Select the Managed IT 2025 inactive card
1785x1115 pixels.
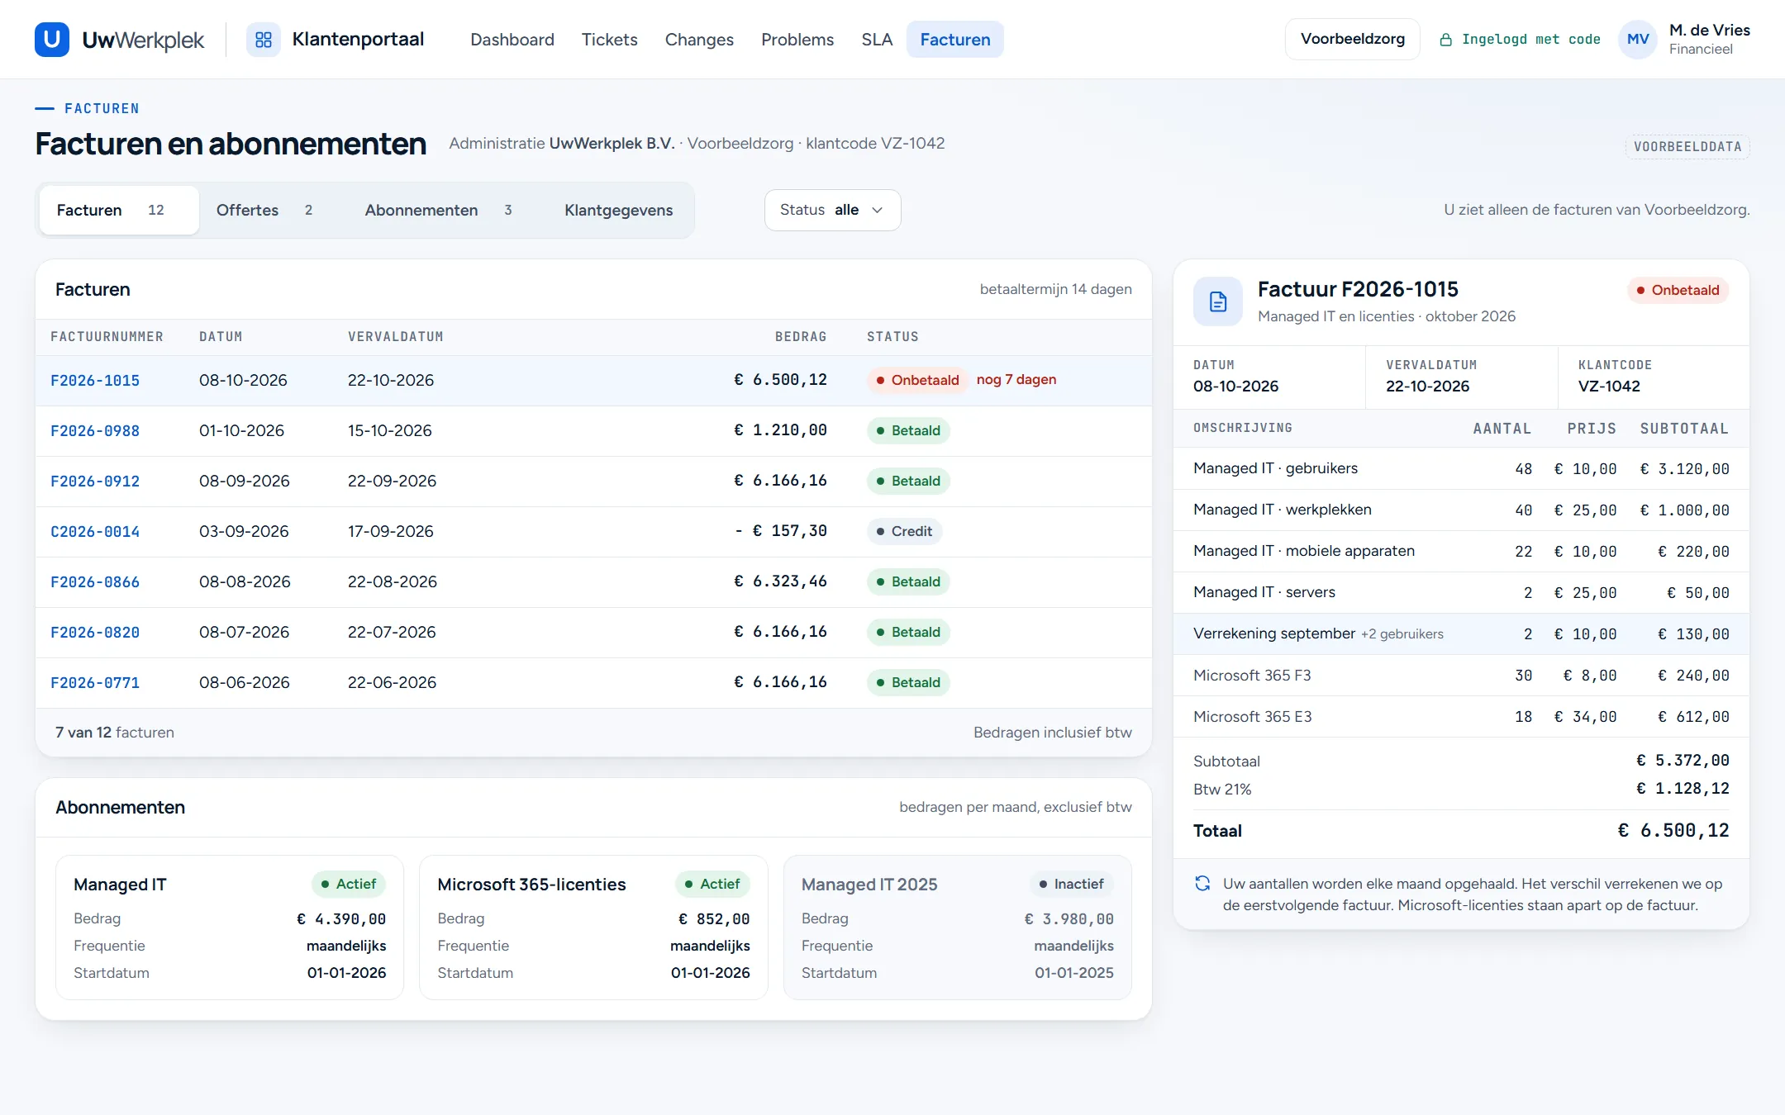pyautogui.click(x=958, y=928)
